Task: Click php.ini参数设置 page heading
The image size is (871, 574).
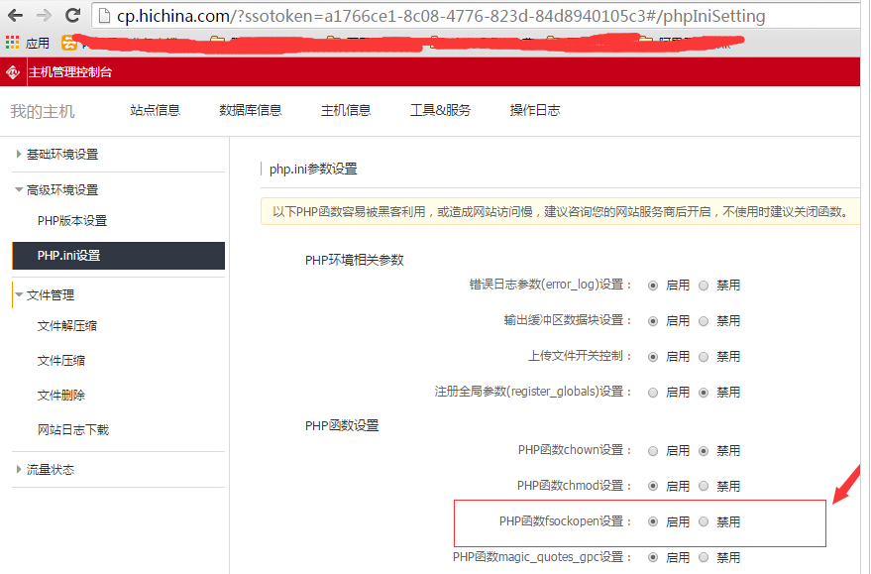Action: pyautogui.click(x=313, y=169)
